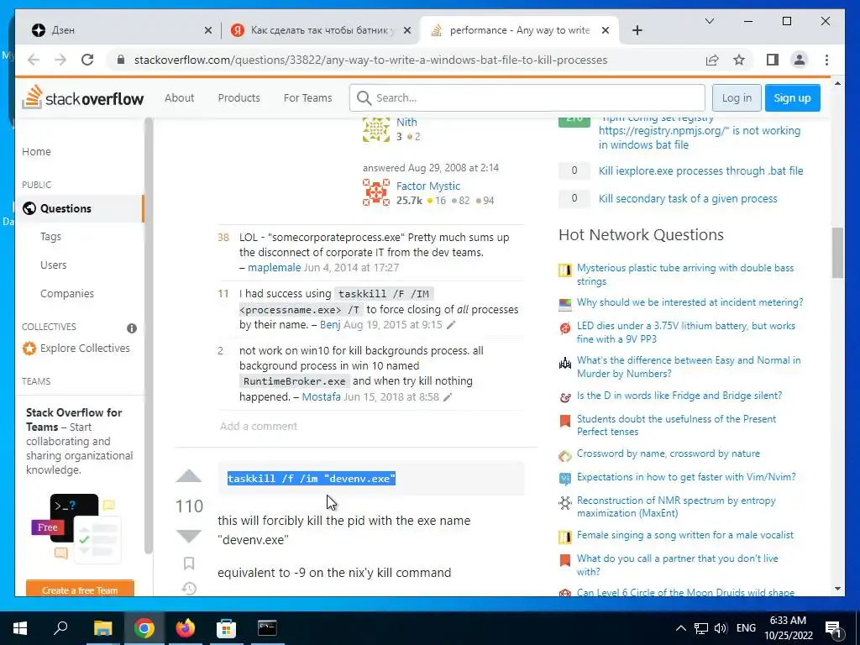Screen dimensions: 860x645
Task: Open Companies in left sidebar
Action: click(x=67, y=293)
